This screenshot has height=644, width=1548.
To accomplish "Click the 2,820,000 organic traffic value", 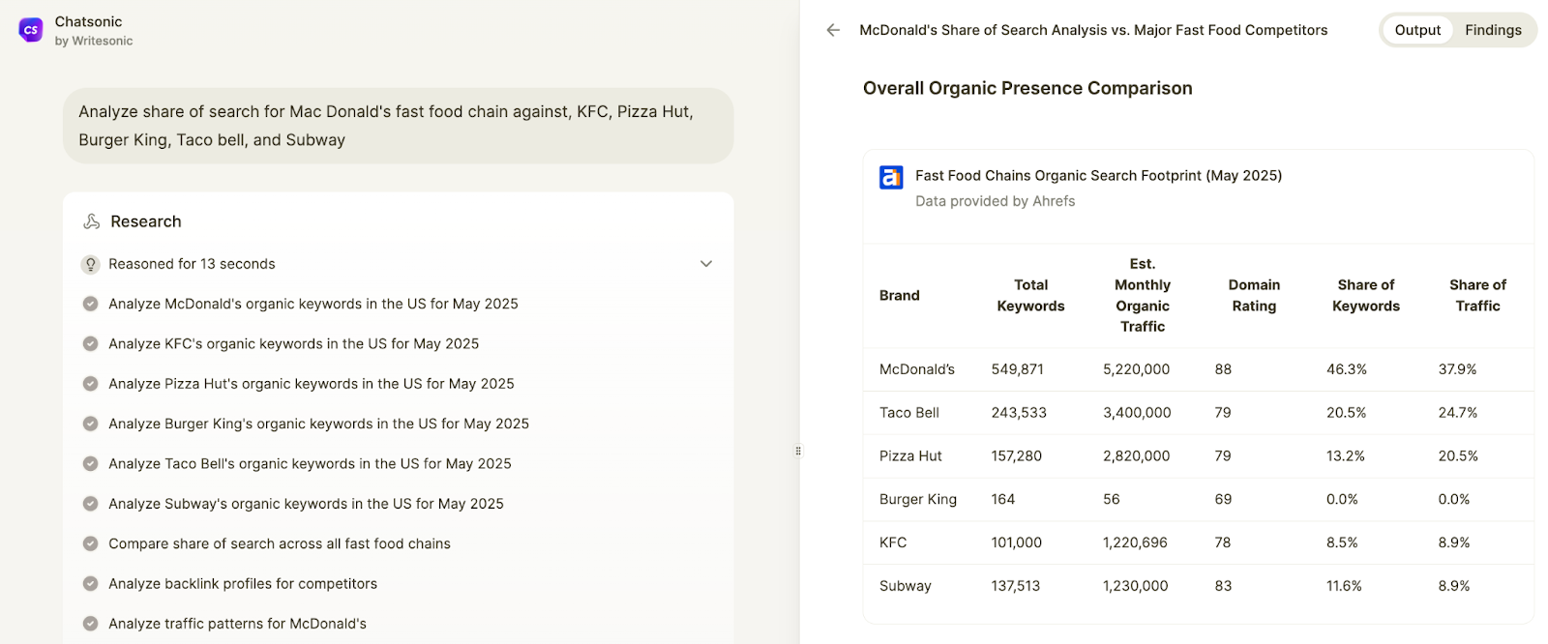I will point(1137,455).
